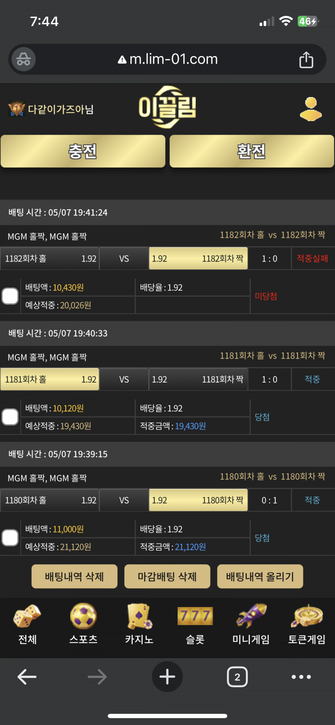335x725 pixels.
Task: Tap the browser share icon
Action: click(x=306, y=59)
